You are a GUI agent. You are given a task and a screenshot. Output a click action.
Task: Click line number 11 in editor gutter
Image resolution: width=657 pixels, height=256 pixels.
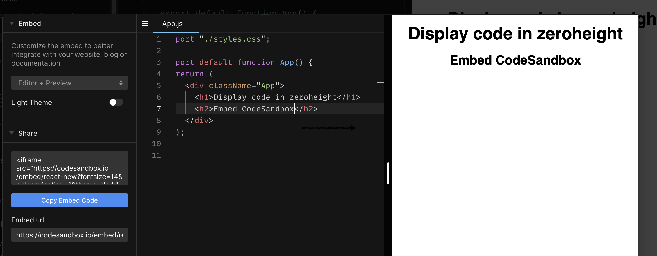pyautogui.click(x=156, y=156)
